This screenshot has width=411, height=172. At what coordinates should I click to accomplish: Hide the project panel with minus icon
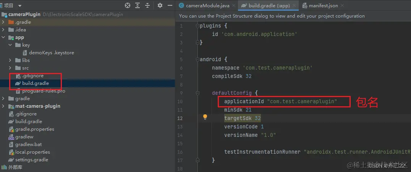(x=170, y=5)
